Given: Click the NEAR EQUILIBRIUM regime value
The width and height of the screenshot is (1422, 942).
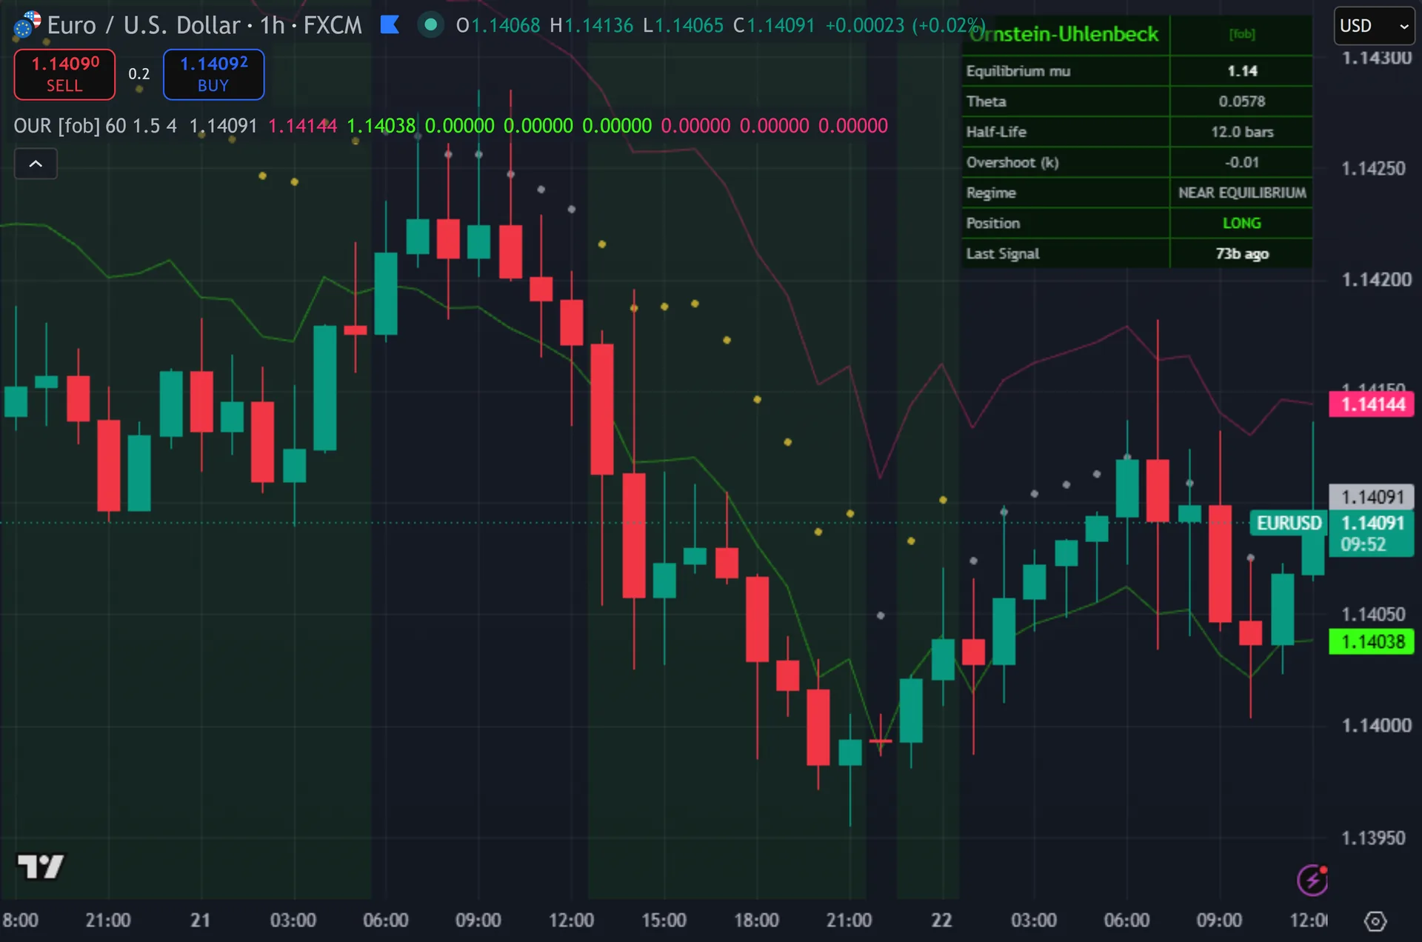Looking at the screenshot, I should [x=1242, y=193].
